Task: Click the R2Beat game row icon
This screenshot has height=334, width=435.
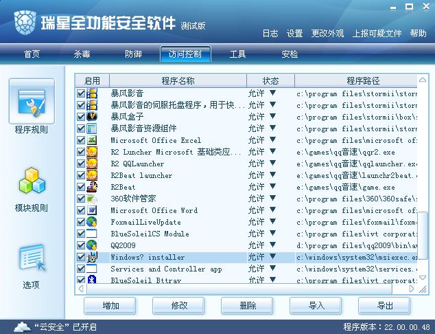Action: click(x=92, y=187)
